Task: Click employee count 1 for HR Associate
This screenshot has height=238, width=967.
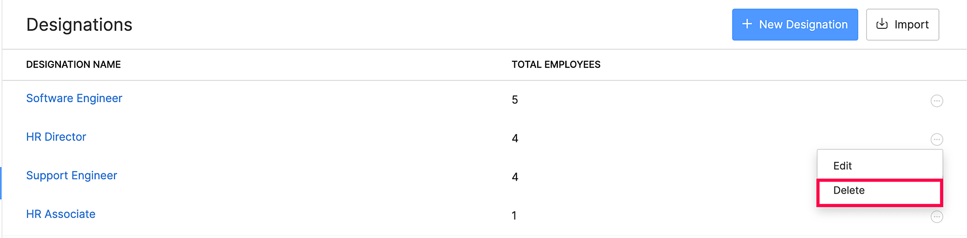Action: point(514,215)
